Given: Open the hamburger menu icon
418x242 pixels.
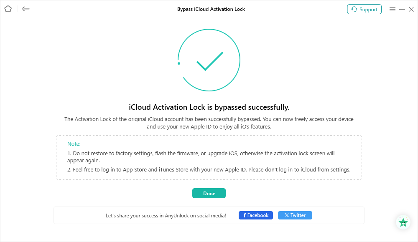Looking at the screenshot, I should coord(393,9).
